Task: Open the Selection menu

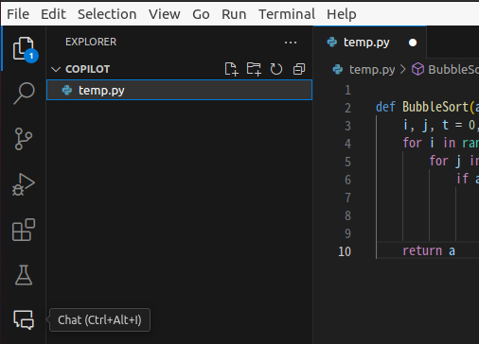Action: [x=107, y=14]
